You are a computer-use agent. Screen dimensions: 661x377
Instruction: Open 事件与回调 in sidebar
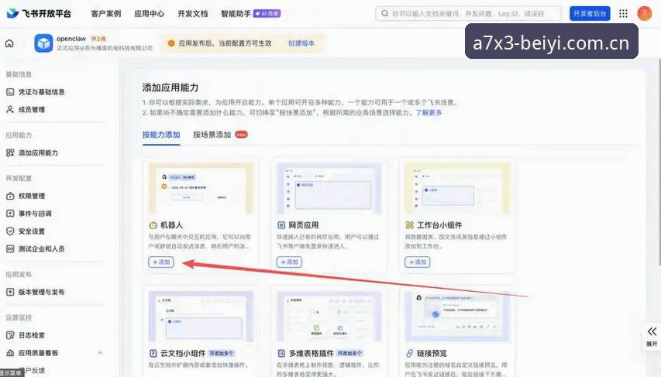click(x=29, y=214)
